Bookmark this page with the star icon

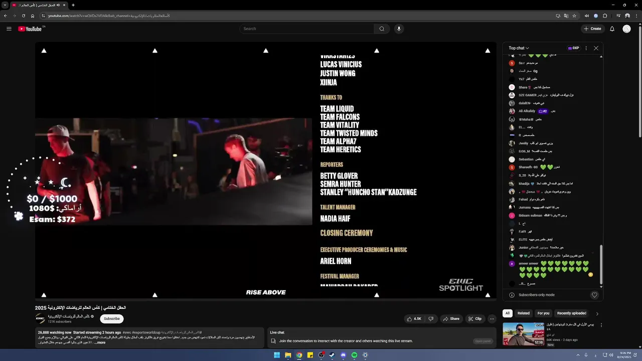tap(574, 16)
